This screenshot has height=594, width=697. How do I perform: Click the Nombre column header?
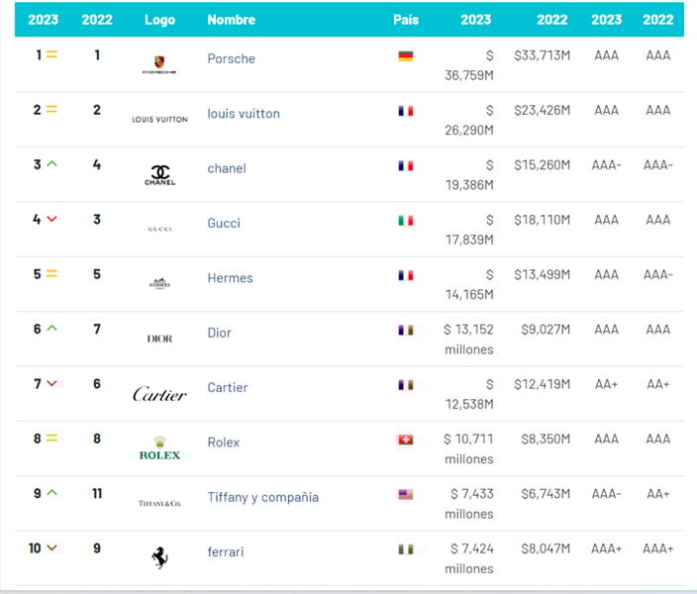coord(231,20)
